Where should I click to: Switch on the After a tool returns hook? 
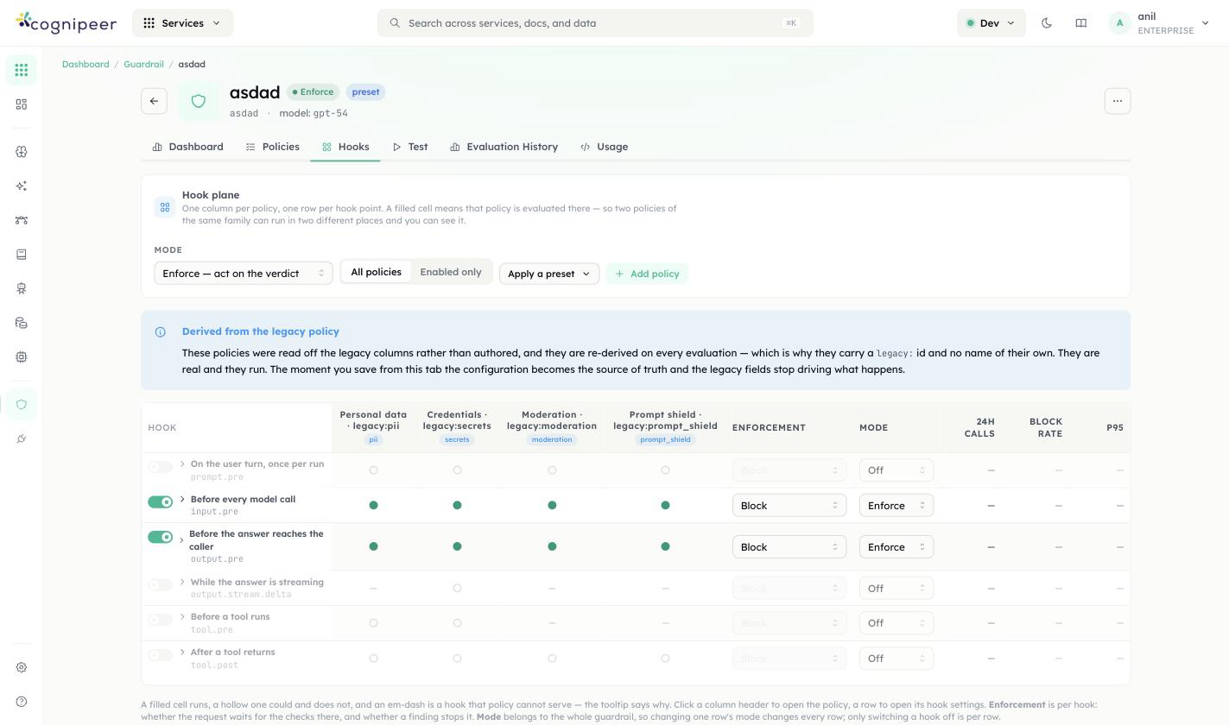point(160,655)
